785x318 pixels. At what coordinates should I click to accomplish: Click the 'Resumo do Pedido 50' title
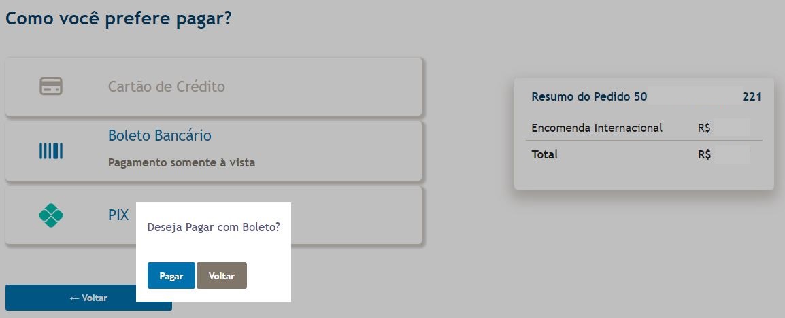pos(589,97)
